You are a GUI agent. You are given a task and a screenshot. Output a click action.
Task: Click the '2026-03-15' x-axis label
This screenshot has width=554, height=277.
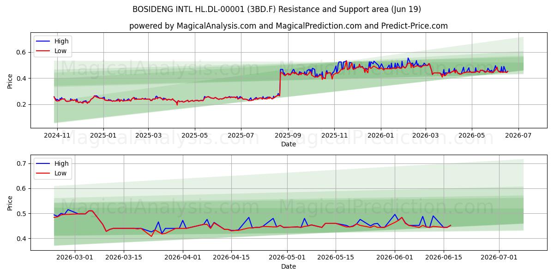tap(124, 258)
